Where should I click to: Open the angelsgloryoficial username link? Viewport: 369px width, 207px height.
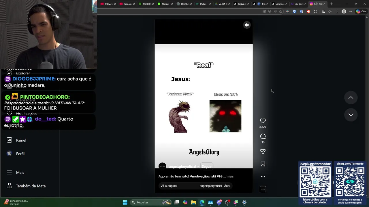[x=182, y=166]
